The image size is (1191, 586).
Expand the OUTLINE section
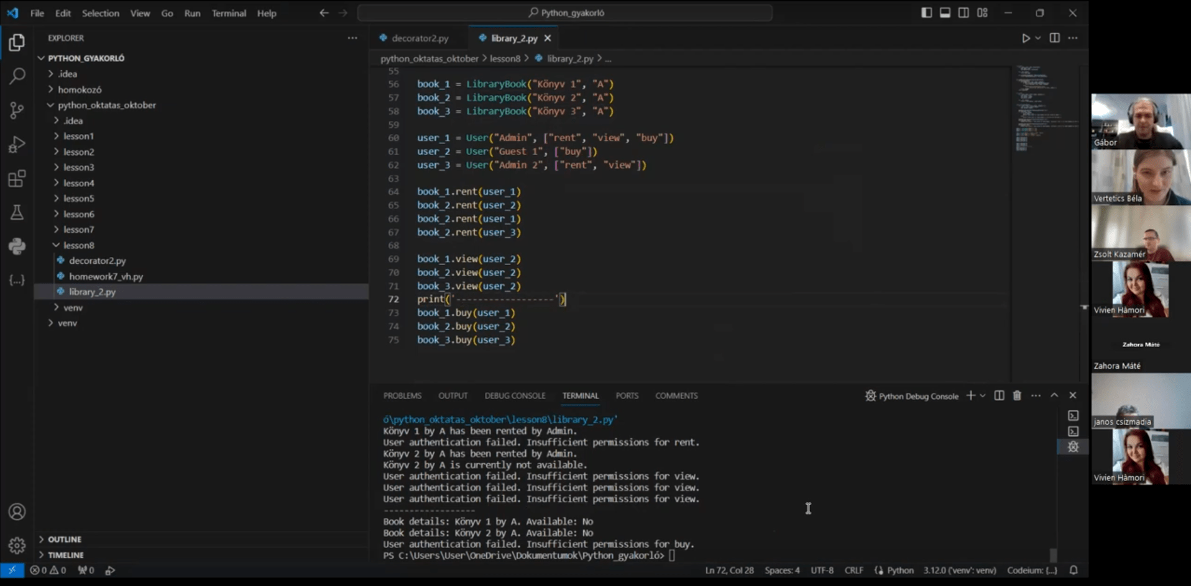pyautogui.click(x=65, y=539)
